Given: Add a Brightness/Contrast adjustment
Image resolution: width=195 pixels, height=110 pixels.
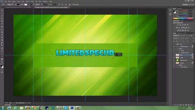Looking at the screenshot, I should pyautogui.click(x=178, y=25).
